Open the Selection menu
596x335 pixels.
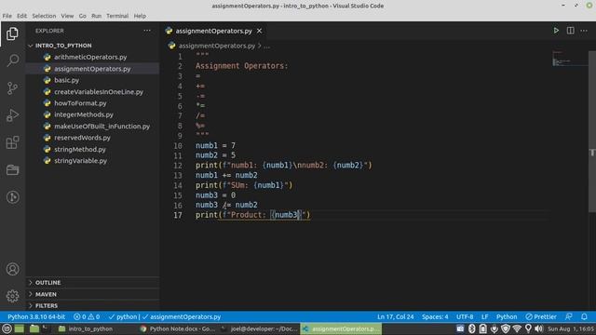pyautogui.click(x=44, y=16)
